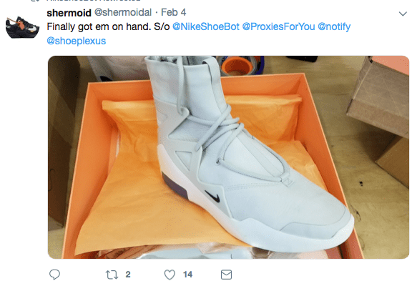Open direct message envelope icon
Image resolution: width=417 pixels, height=286 pixels.
point(226,275)
